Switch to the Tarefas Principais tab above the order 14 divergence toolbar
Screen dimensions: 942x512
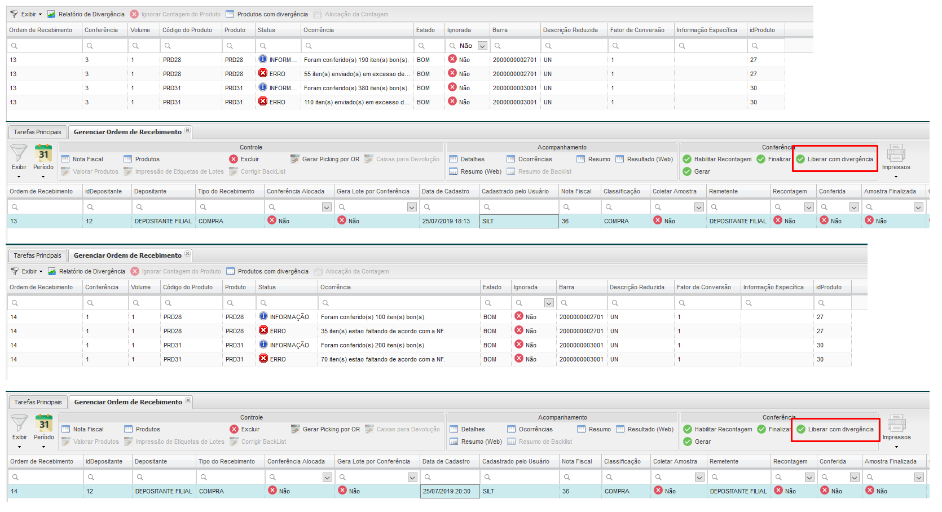tap(37, 255)
